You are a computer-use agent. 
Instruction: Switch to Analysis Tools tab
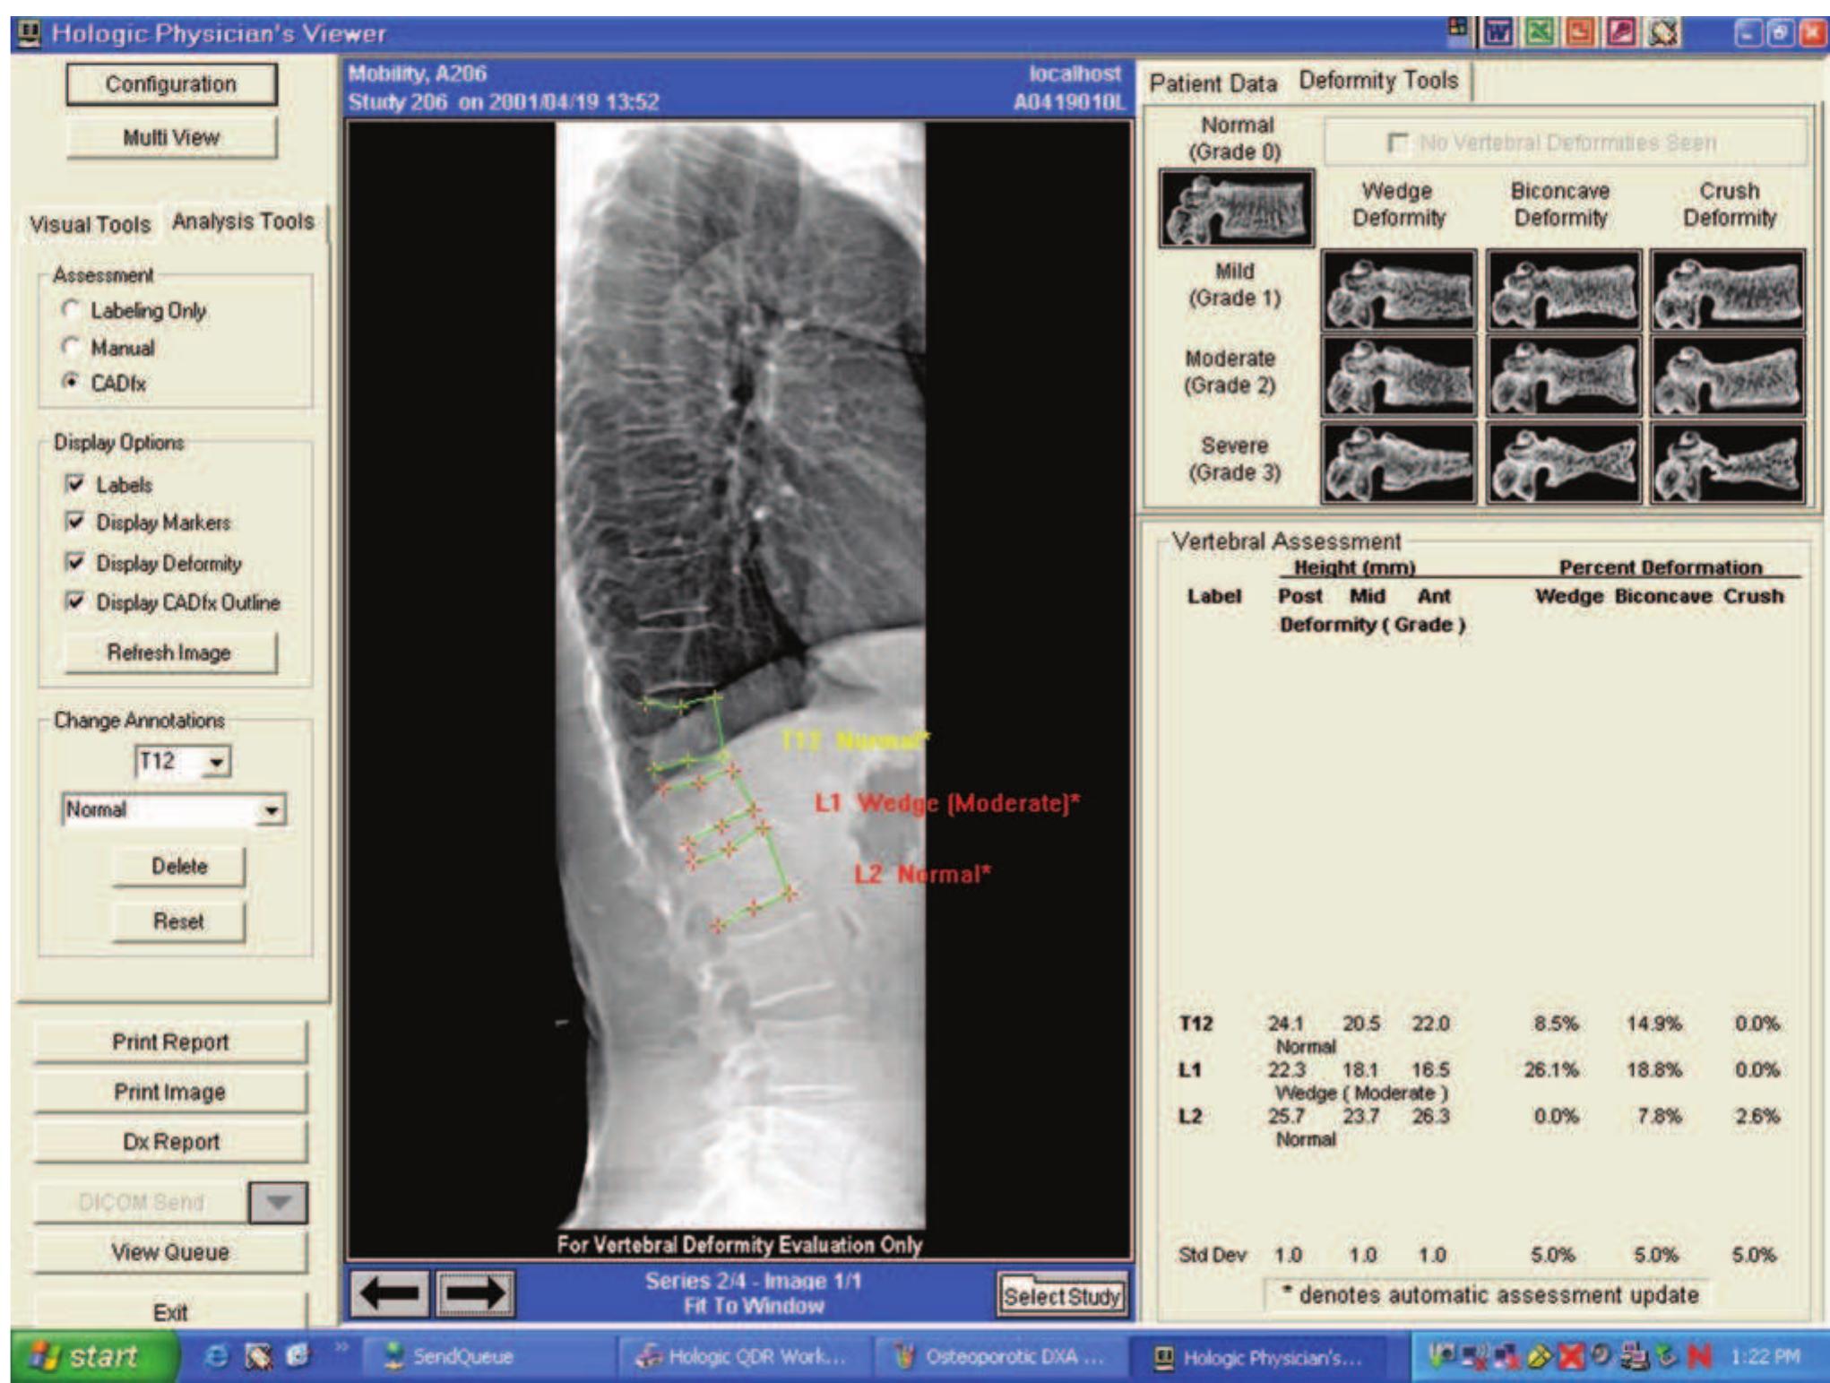click(x=243, y=221)
